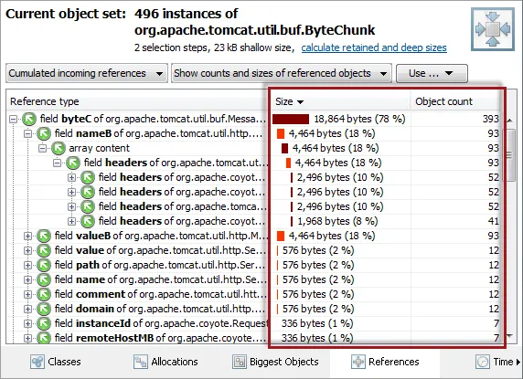Click the green arrow icon of field byteC

coord(29,119)
